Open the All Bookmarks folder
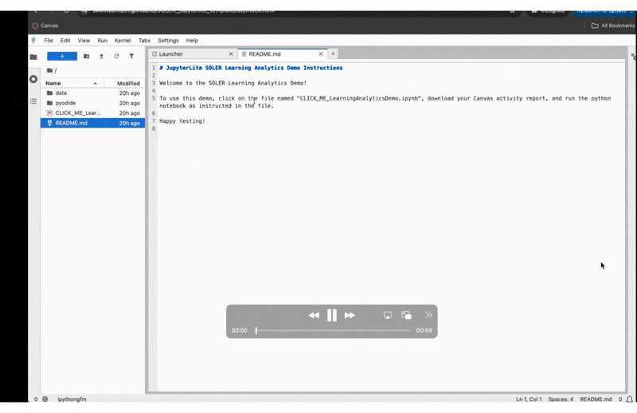The width and height of the screenshot is (637, 413). (612, 26)
